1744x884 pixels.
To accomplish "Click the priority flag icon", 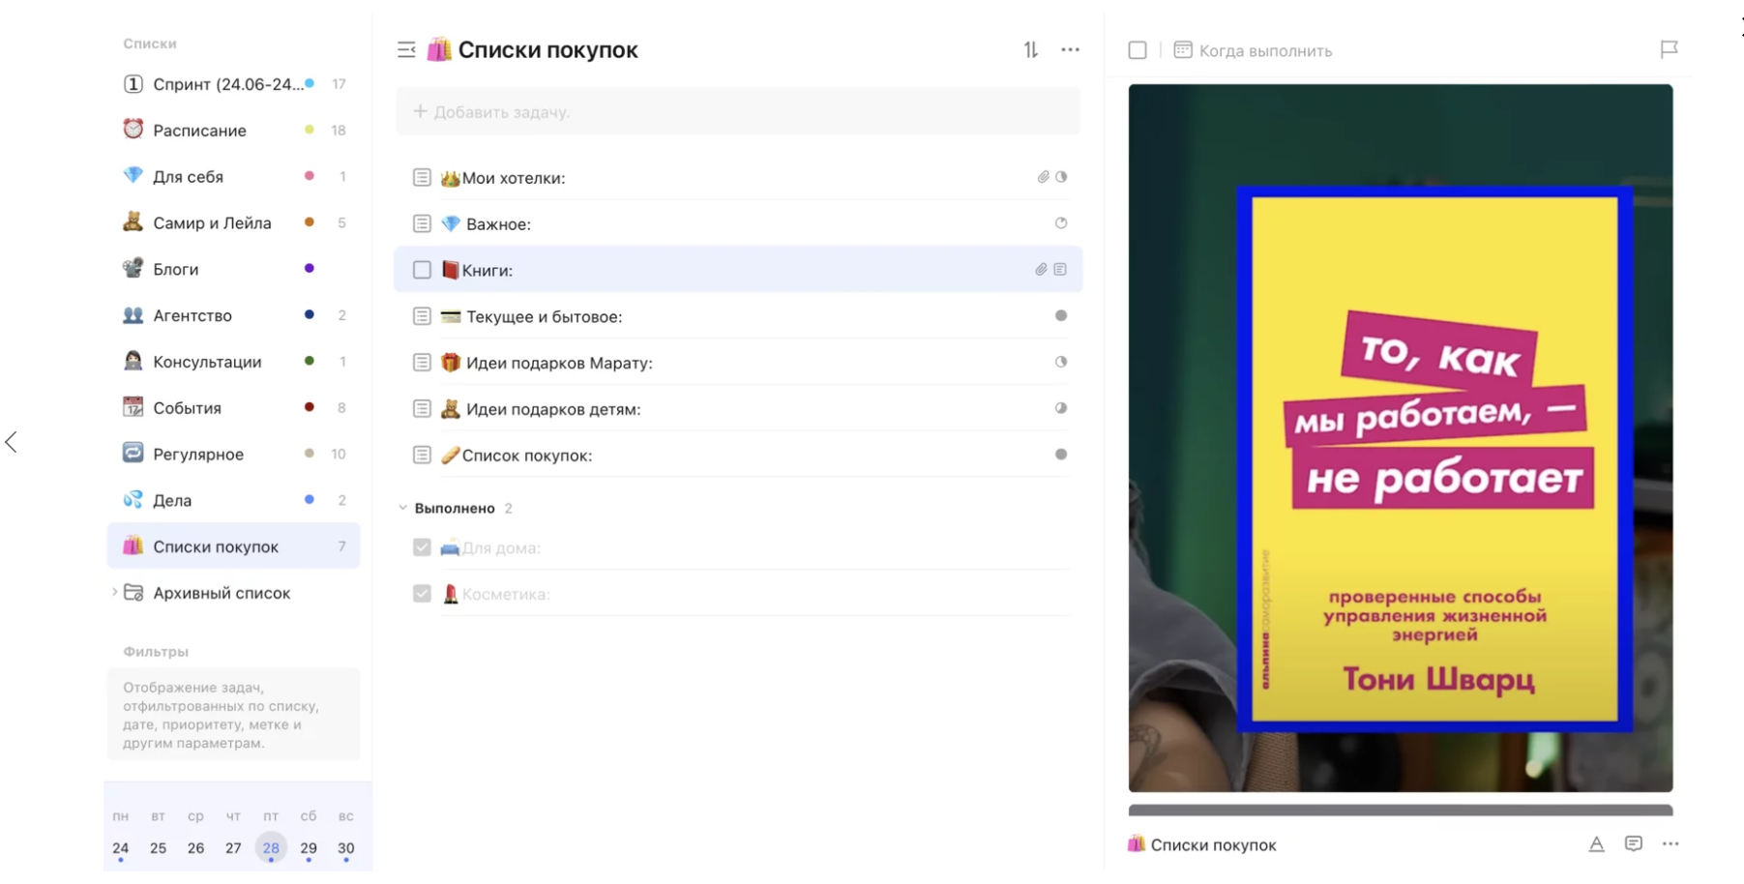I will coord(1669,49).
